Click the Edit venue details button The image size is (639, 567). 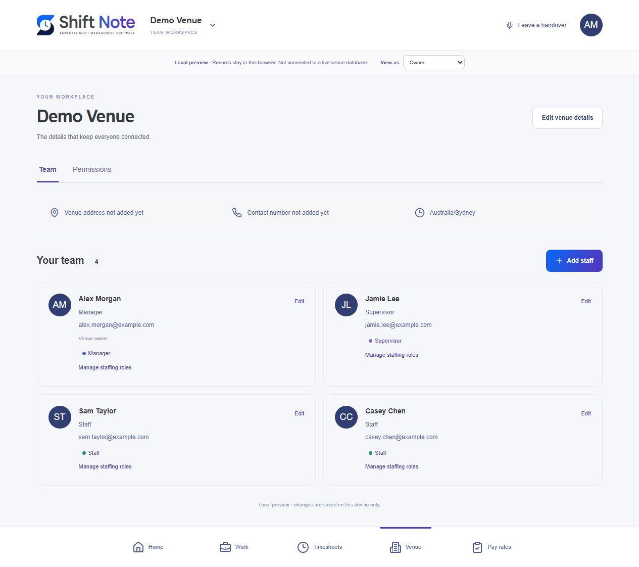pyautogui.click(x=567, y=118)
